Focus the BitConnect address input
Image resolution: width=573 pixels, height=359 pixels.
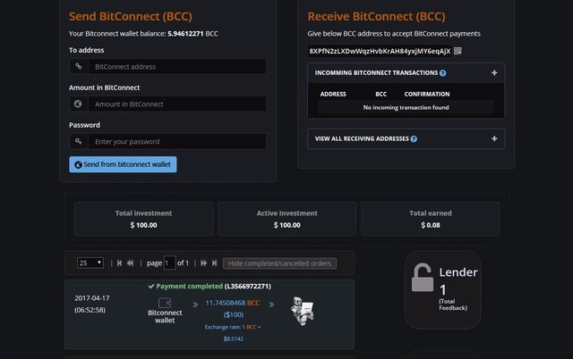[x=177, y=67]
